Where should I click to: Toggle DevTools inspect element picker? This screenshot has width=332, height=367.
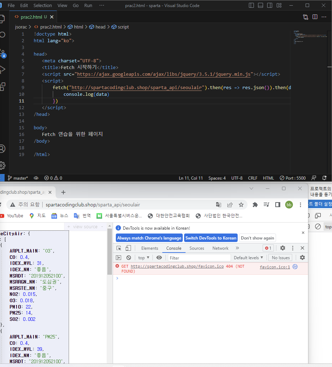(119, 248)
